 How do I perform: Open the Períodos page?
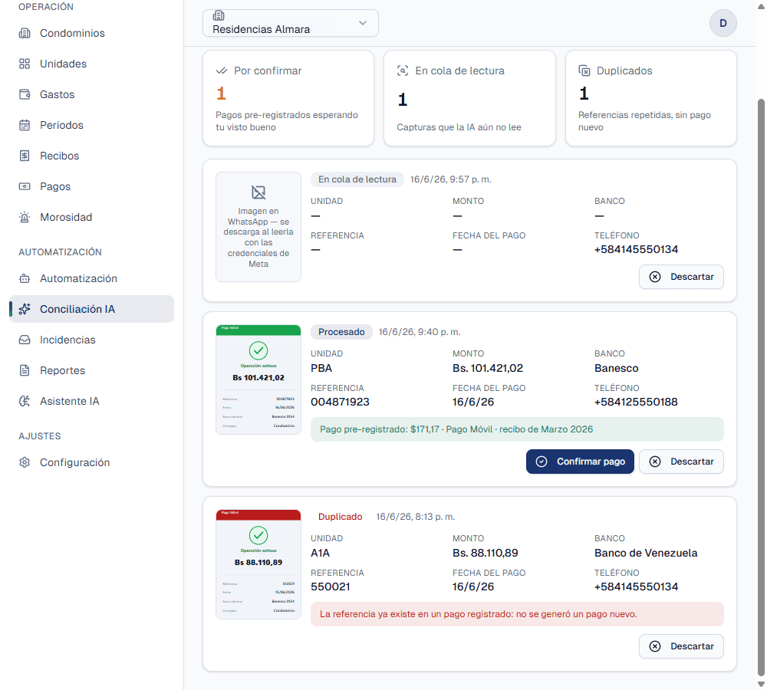pos(91,125)
